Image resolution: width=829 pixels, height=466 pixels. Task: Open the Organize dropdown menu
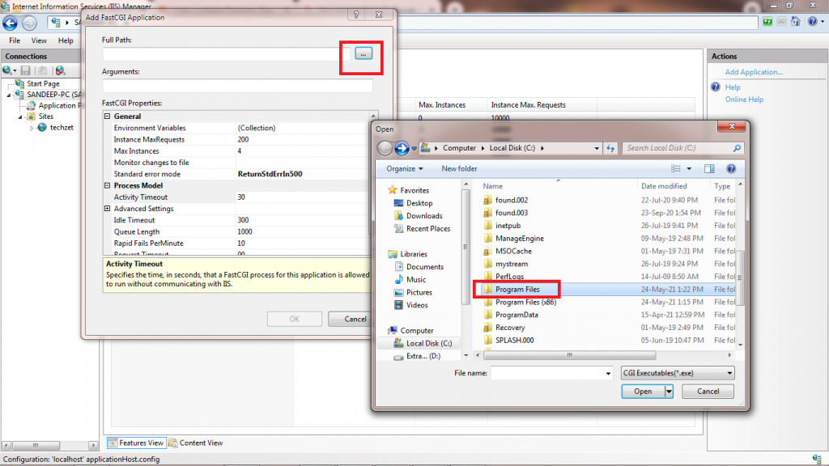click(405, 168)
